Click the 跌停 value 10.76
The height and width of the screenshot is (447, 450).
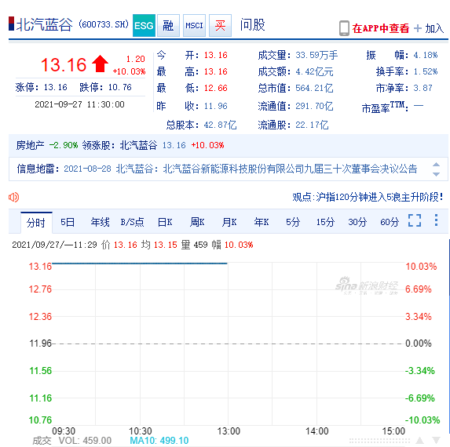point(120,87)
